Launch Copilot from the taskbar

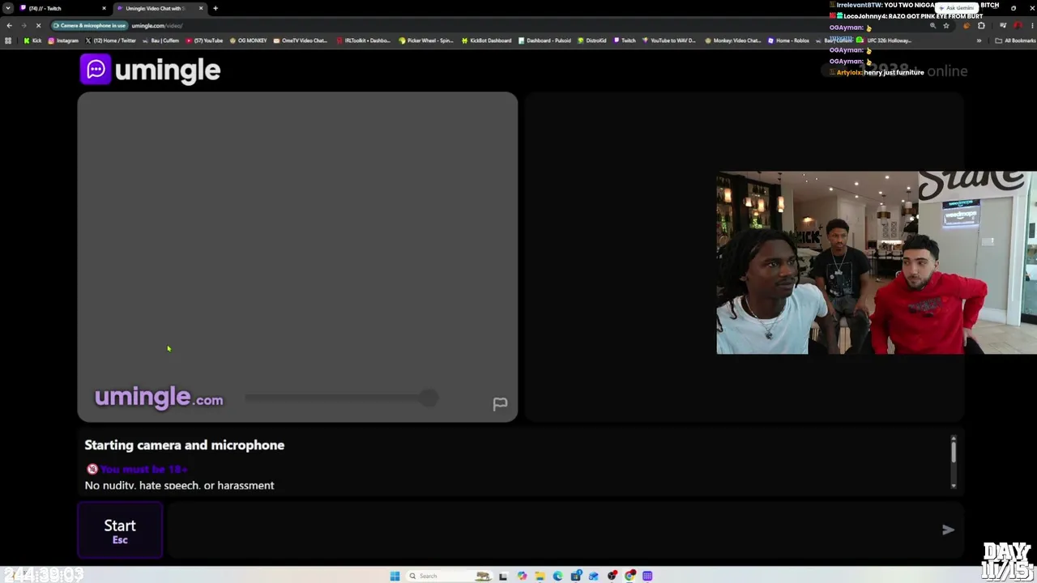point(522,576)
